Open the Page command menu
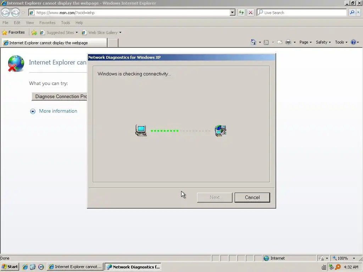 [x=305, y=42]
